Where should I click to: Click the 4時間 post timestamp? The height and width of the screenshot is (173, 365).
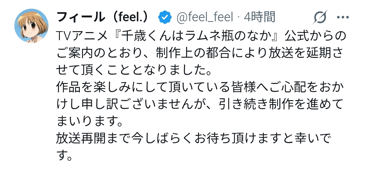[259, 18]
